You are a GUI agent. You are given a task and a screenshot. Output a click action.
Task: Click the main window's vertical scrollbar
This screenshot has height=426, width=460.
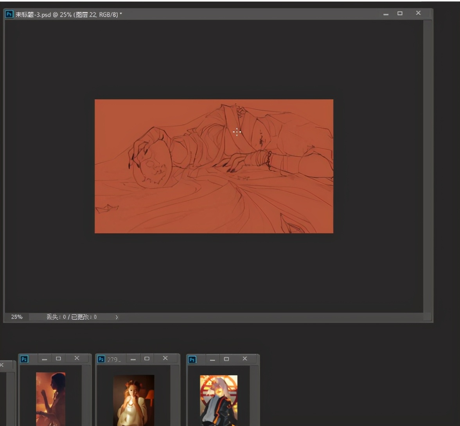[428, 166]
